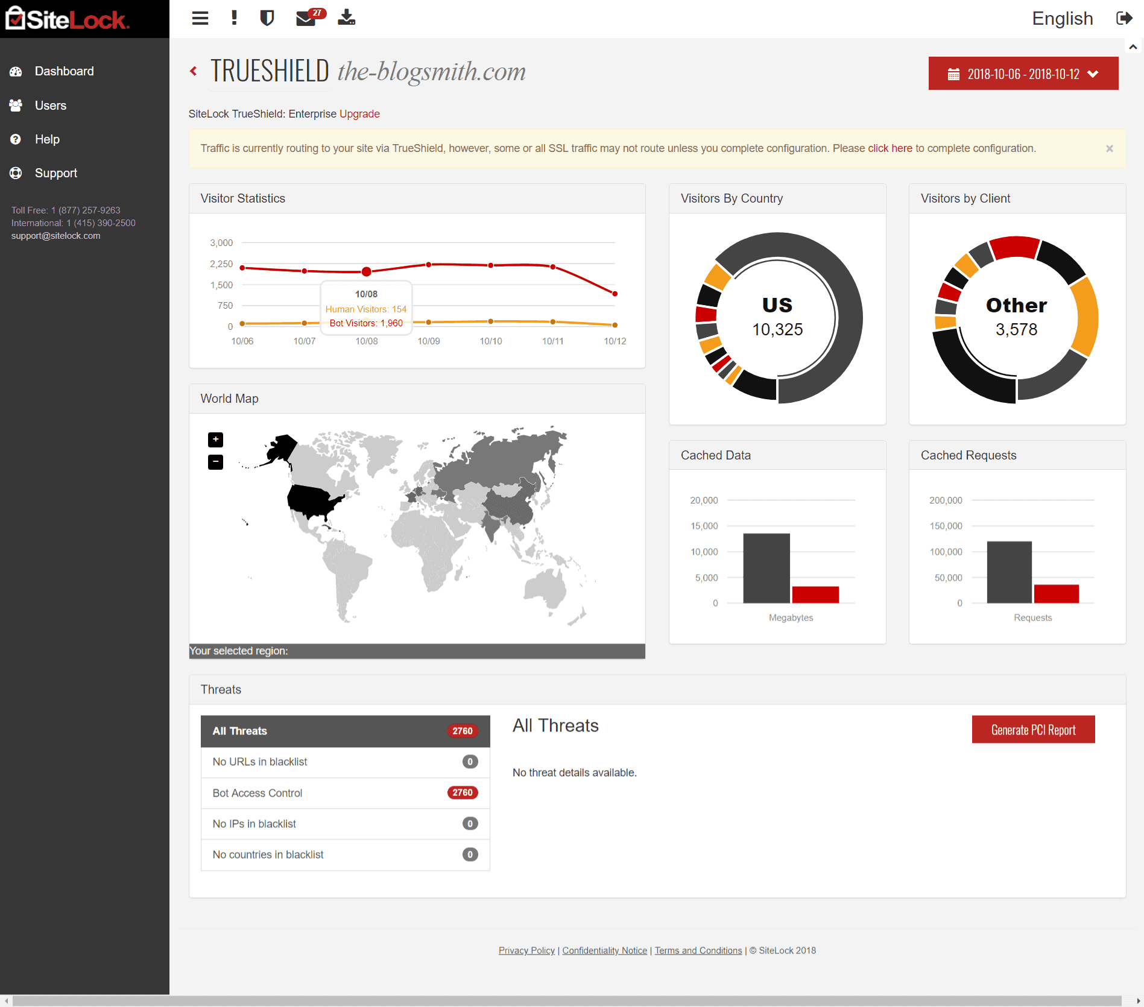
Task: Select No countries in blacklist row
Action: 345,855
